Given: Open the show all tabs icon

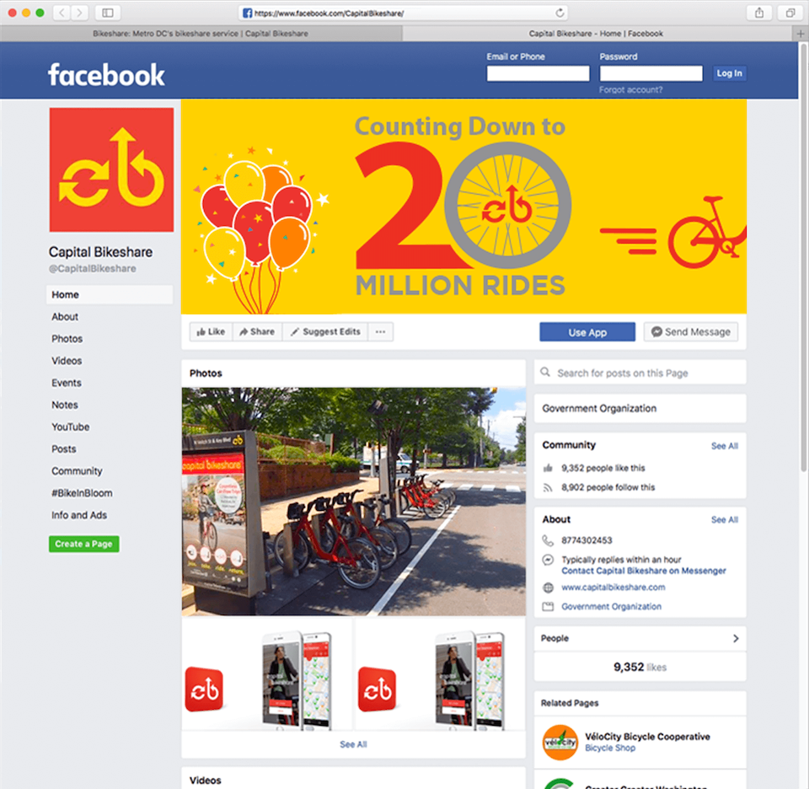Looking at the screenshot, I should click(x=790, y=13).
